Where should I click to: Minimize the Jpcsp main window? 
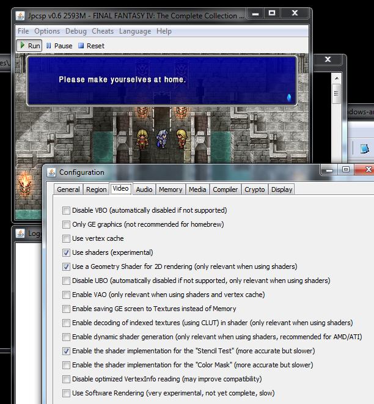pos(255,13)
